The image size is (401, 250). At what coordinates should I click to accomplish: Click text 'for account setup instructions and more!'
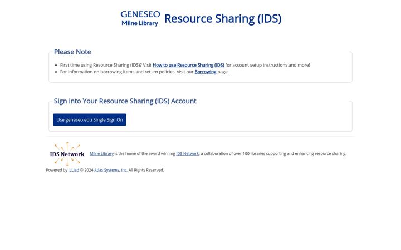(267, 65)
